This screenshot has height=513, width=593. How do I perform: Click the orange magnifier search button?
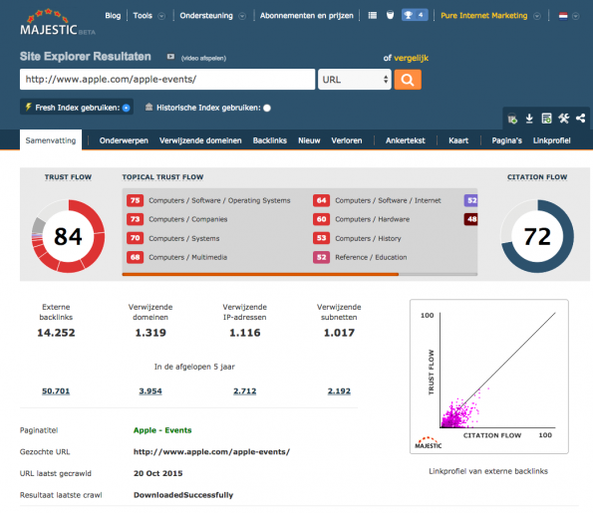(x=408, y=80)
